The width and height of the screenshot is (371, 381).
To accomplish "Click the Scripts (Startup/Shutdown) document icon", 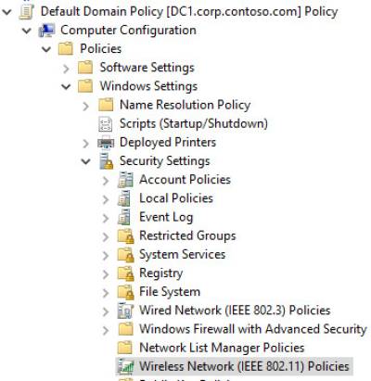I will pyautogui.click(x=106, y=124).
